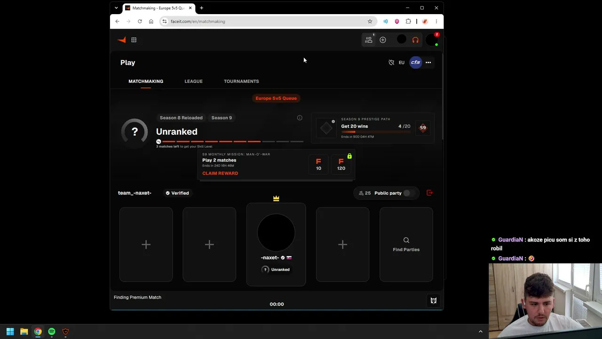Click the Get 20 wins text
The width and height of the screenshot is (602, 339).
click(x=355, y=126)
